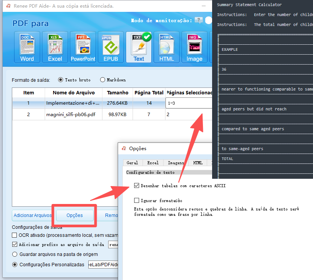The height and width of the screenshot is (280, 313).
Task: Select the EPUB conversion icon
Action: (x=110, y=46)
